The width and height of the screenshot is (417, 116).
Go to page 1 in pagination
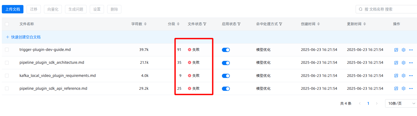click(x=368, y=103)
